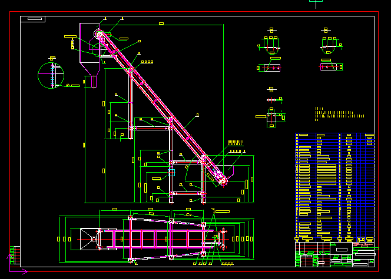Select the circular detail view with green outline
This screenshot has height=279, width=391.
[x=51, y=75]
